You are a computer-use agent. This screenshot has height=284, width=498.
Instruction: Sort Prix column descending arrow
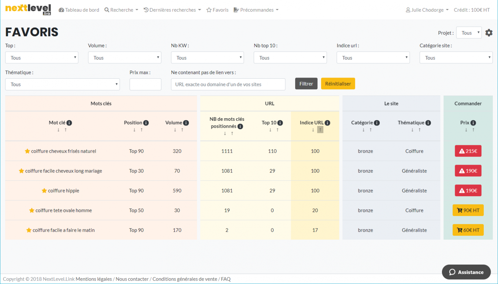click(x=466, y=130)
